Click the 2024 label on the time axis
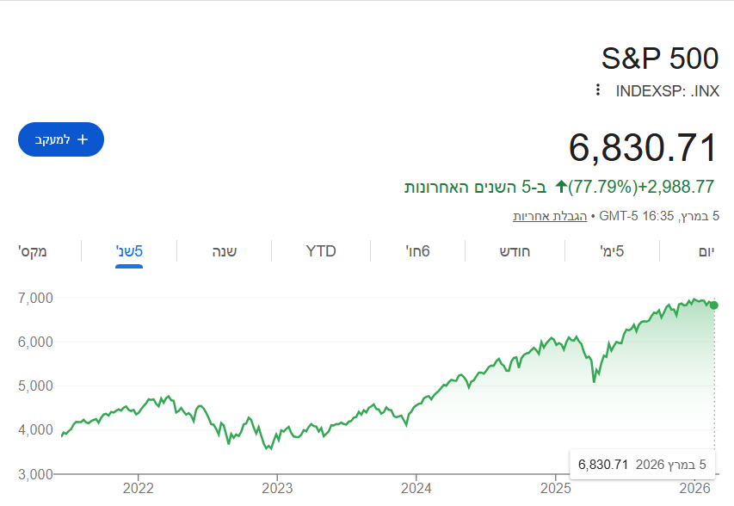734x506 pixels. pos(416,487)
